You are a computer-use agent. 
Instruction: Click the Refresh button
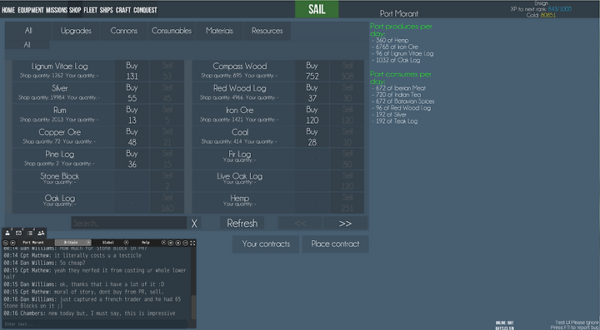[x=242, y=223]
